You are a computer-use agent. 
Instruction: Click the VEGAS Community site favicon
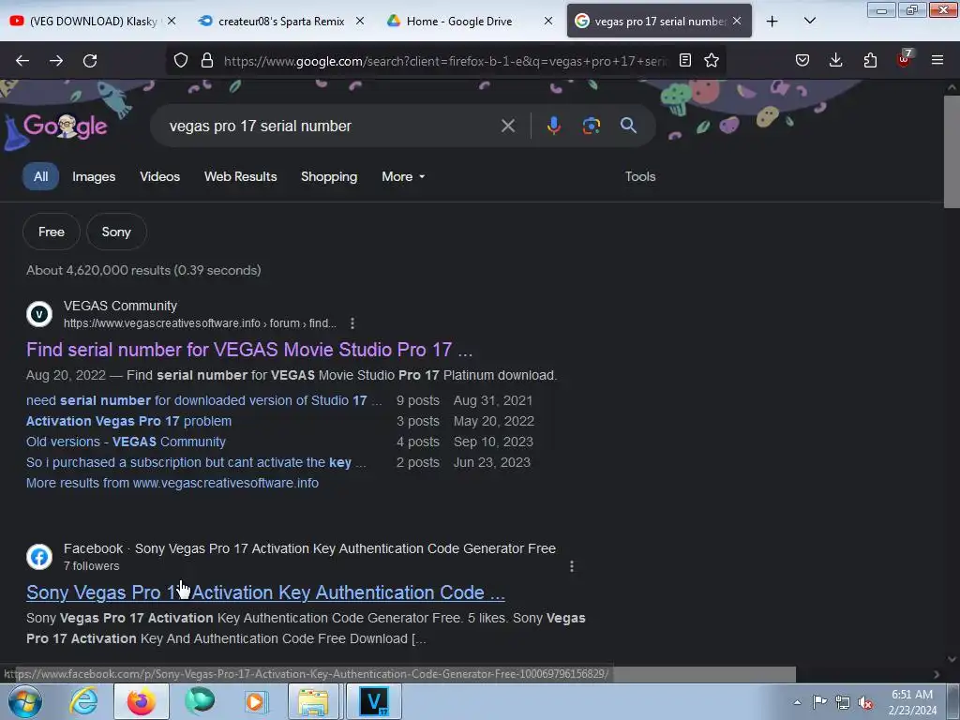click(39, 315)
